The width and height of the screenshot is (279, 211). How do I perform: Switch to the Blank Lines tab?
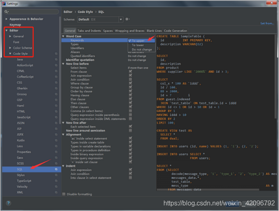coord(154,31)
